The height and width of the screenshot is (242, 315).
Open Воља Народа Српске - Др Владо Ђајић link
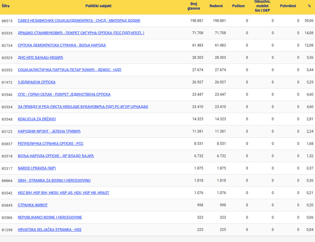[56, 156]
